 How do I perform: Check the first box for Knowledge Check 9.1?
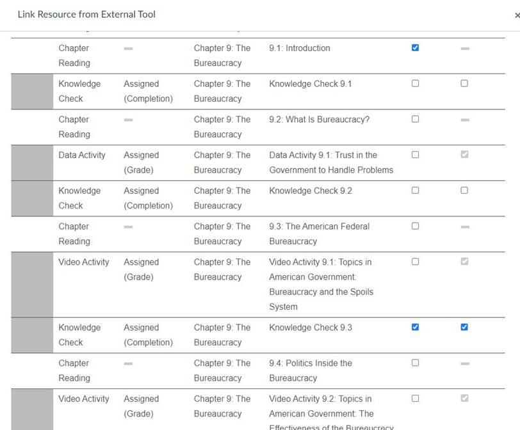[x=415, y=84]
